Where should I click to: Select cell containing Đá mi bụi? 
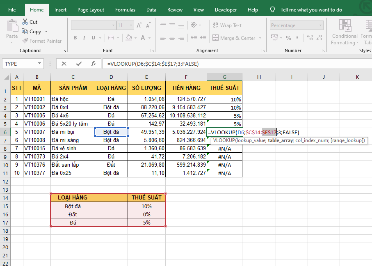pyautogui.click(x=73, y=132)
